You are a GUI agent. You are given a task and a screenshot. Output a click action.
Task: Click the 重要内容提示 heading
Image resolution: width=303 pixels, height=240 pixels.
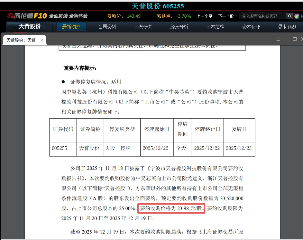click(x=80, y=68)
